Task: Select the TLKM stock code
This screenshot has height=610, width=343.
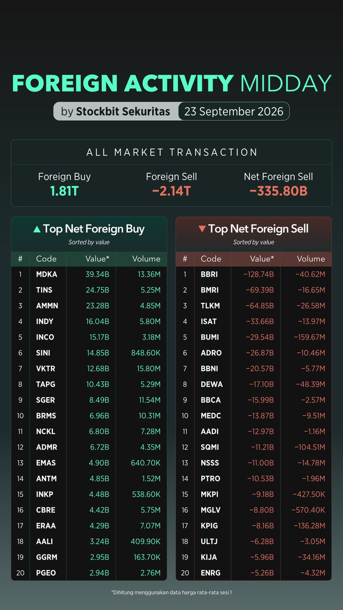Action: point(210,306)
